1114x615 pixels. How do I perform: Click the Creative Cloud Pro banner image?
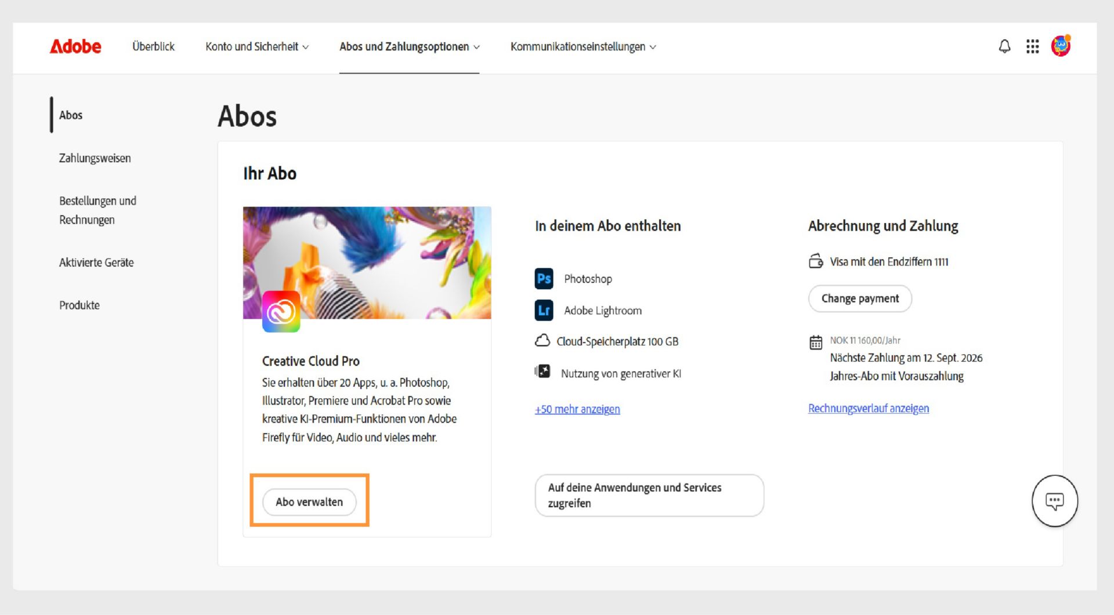[x=367, y=262]
